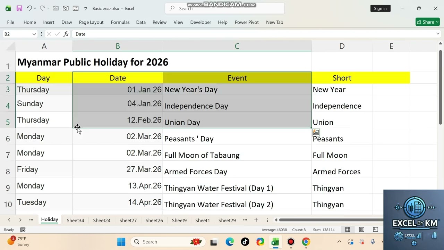This screenshot has height=250, width=444.
Task: Click cell containing Peasants ' Day
Action: (x=237, y=136)
